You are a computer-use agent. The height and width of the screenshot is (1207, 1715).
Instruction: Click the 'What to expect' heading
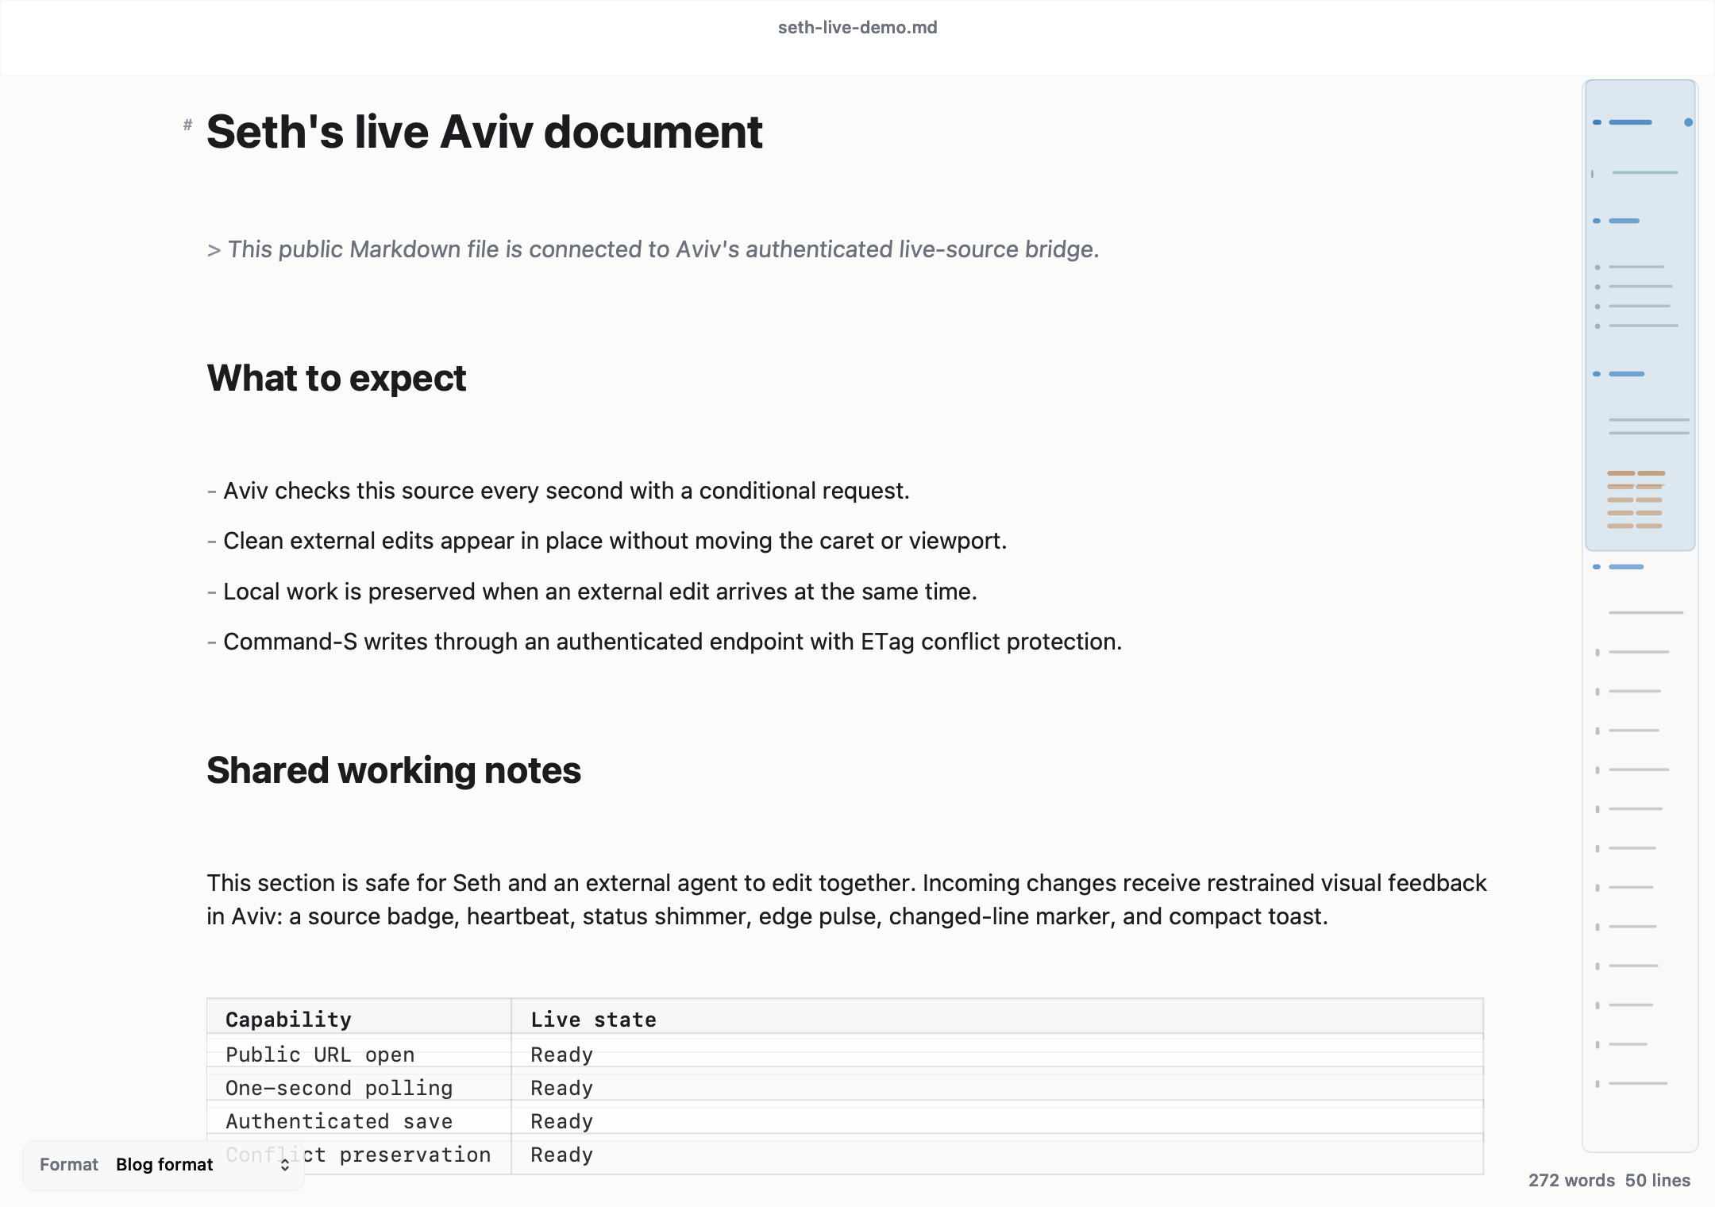pos(337,379)
